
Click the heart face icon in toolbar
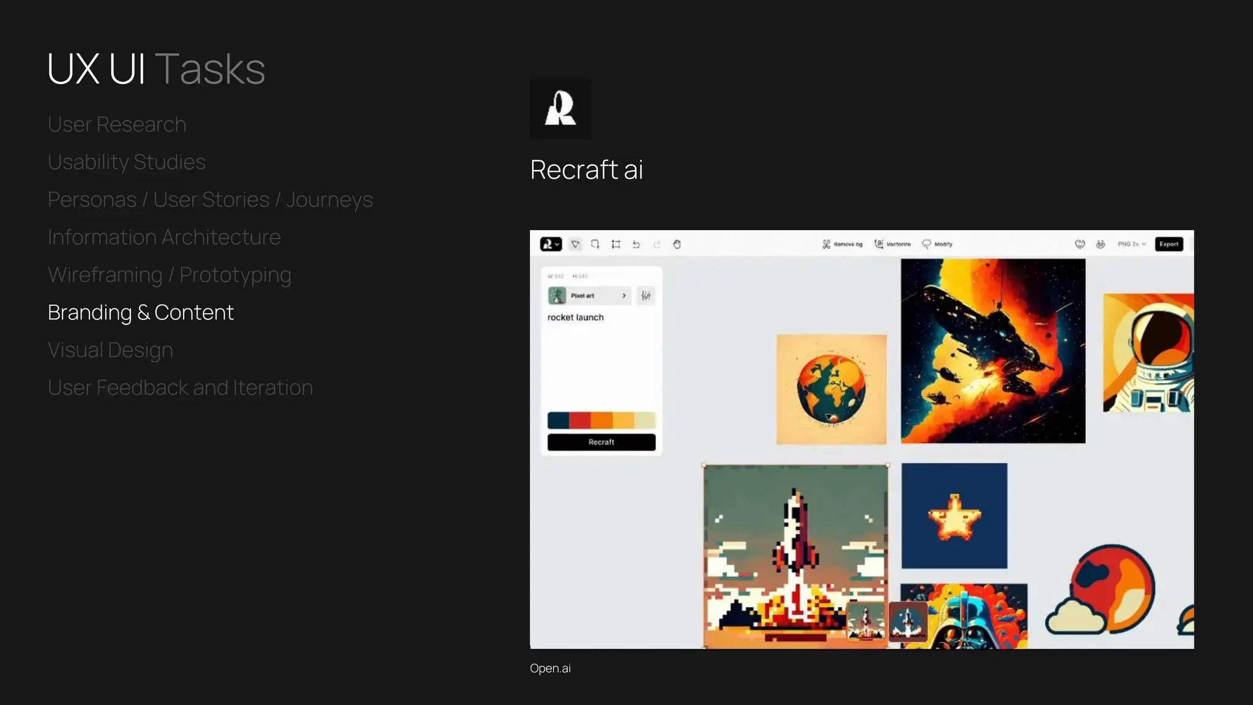[x=1080, y=244]
